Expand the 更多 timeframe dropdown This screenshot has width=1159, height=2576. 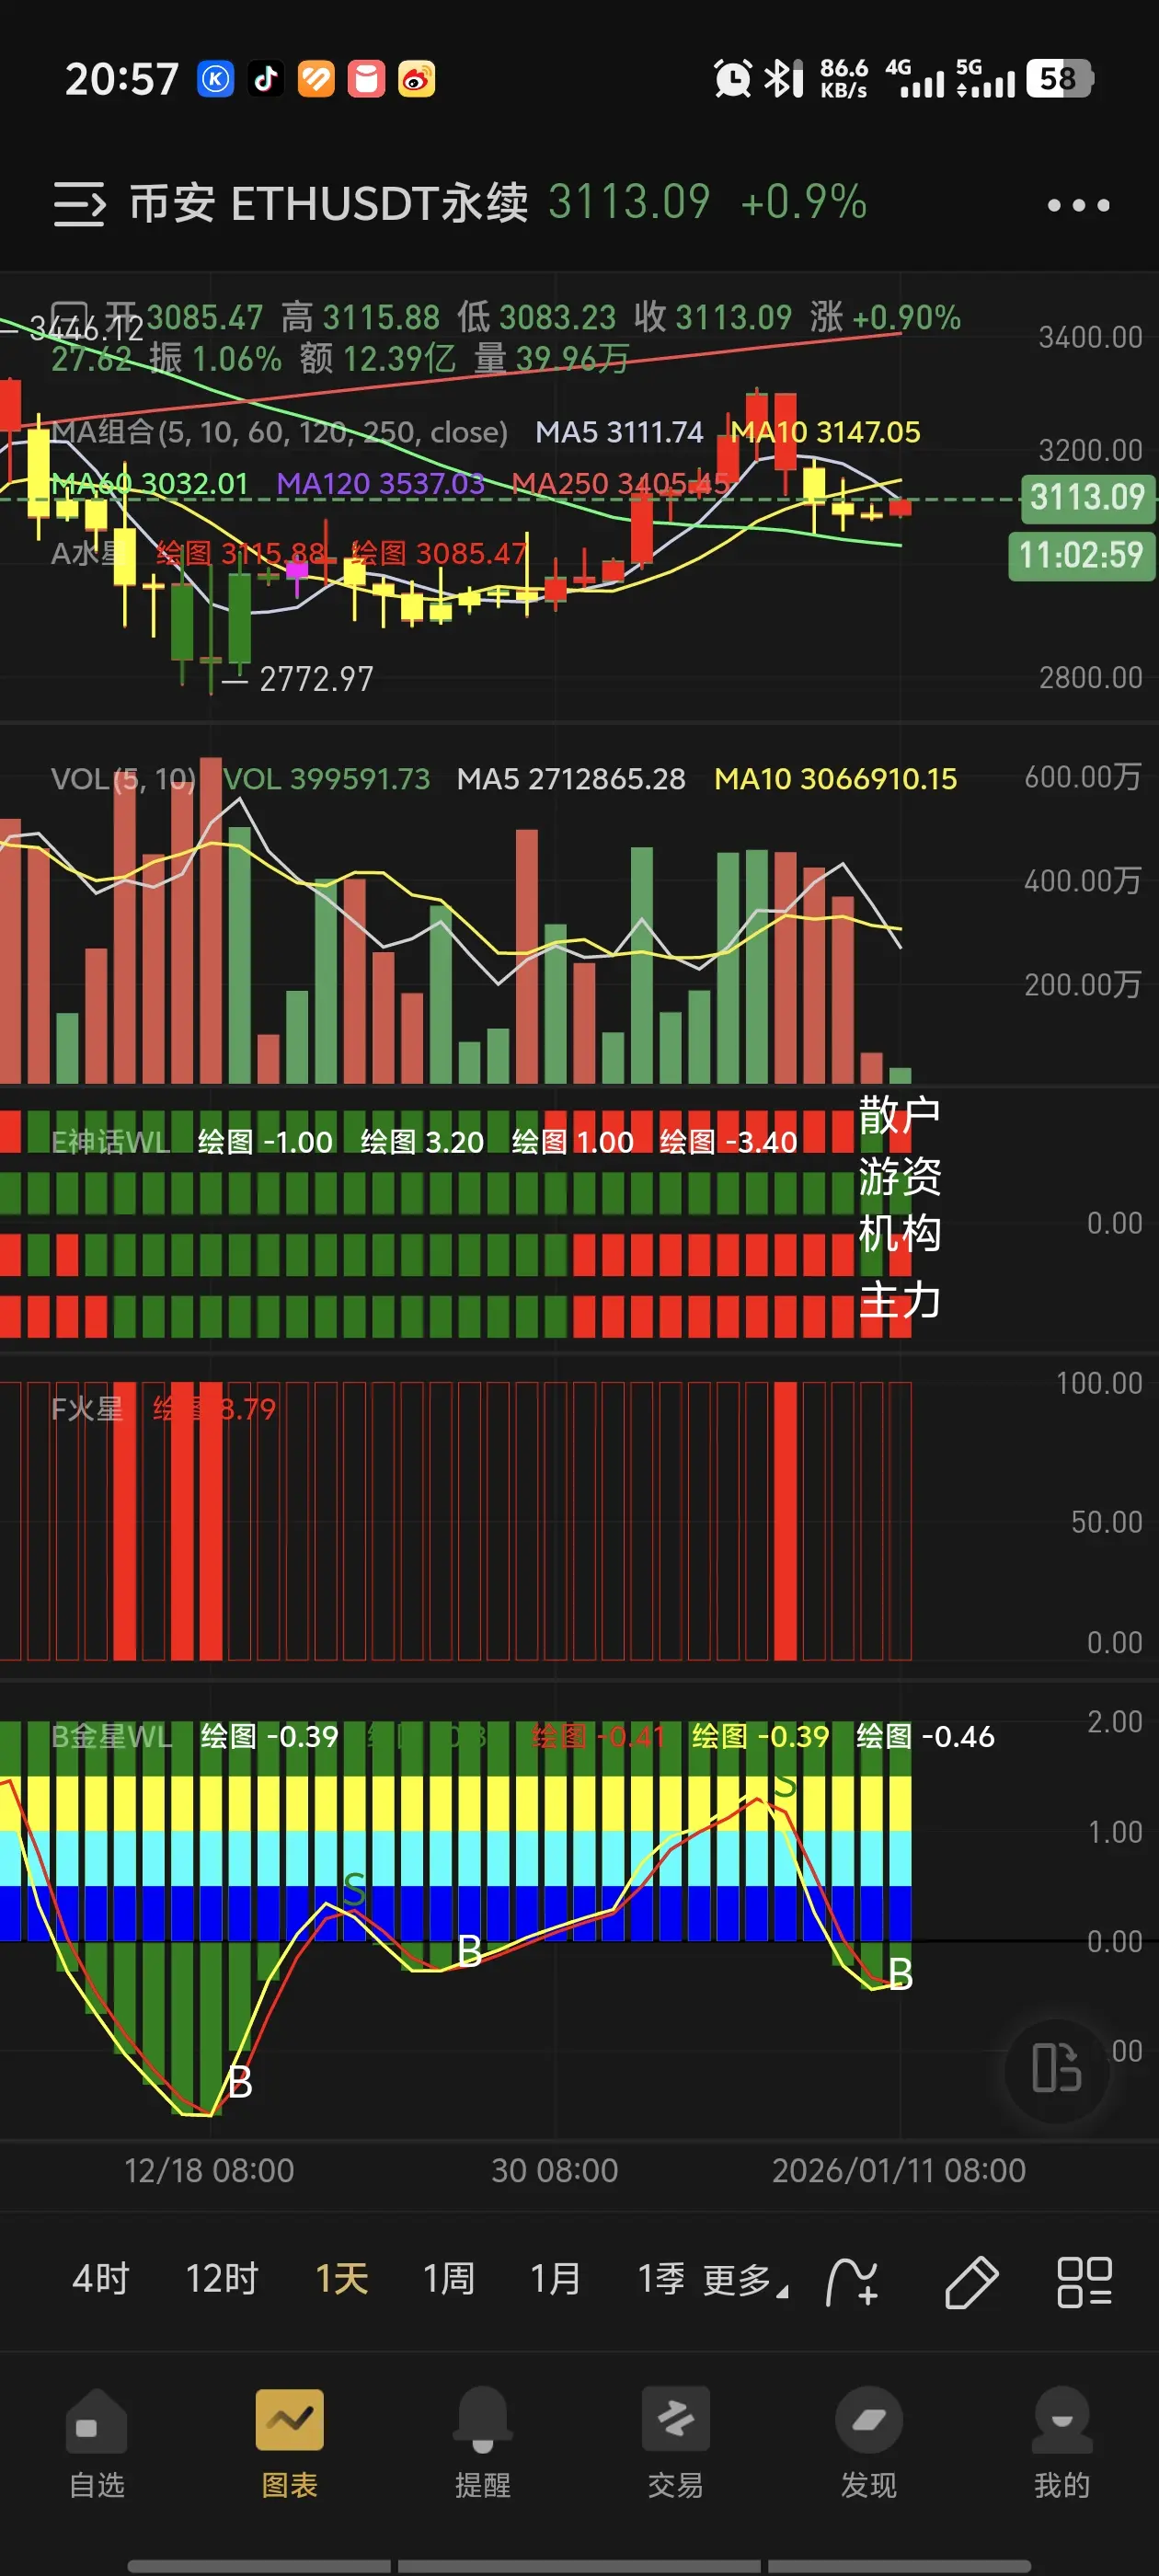tap(745, 2281)
